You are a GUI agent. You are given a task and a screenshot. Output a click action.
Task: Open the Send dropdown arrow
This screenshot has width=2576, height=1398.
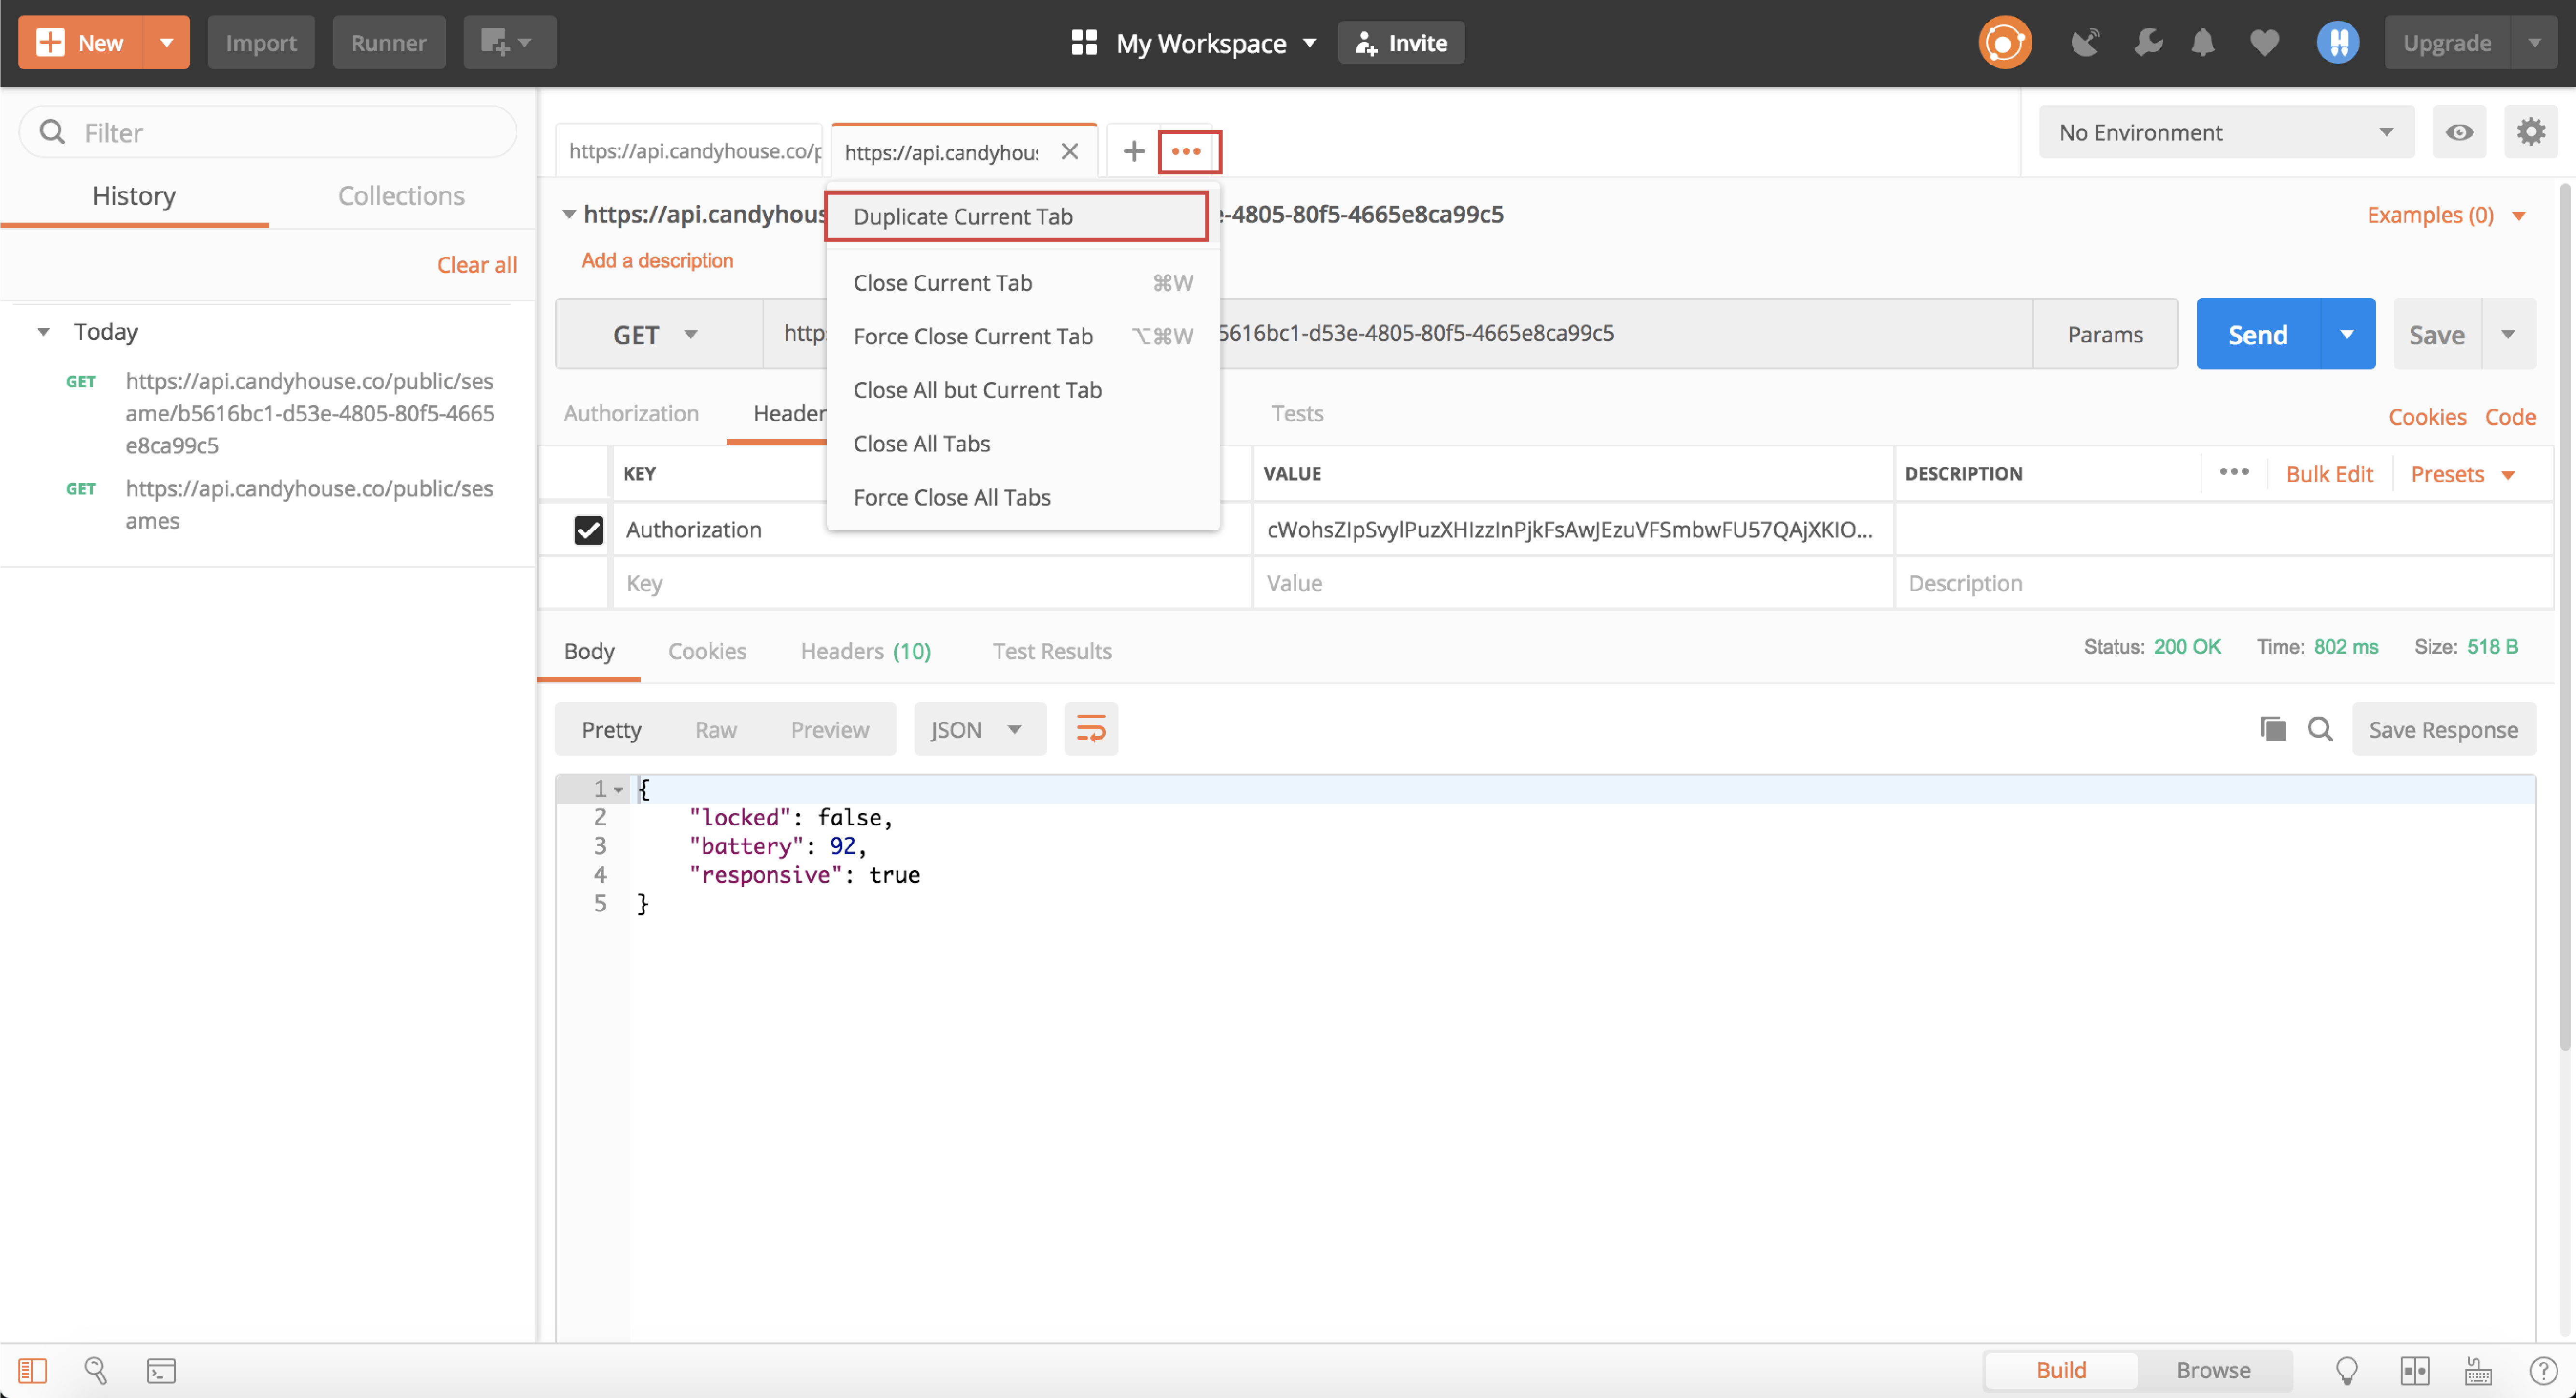pyautogui.click(x=2346, y=334)
